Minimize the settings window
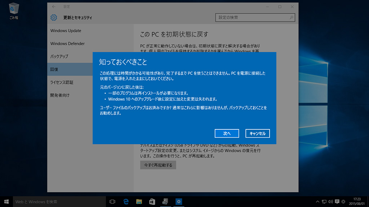 pyautogui.click(x=267, y=7)
